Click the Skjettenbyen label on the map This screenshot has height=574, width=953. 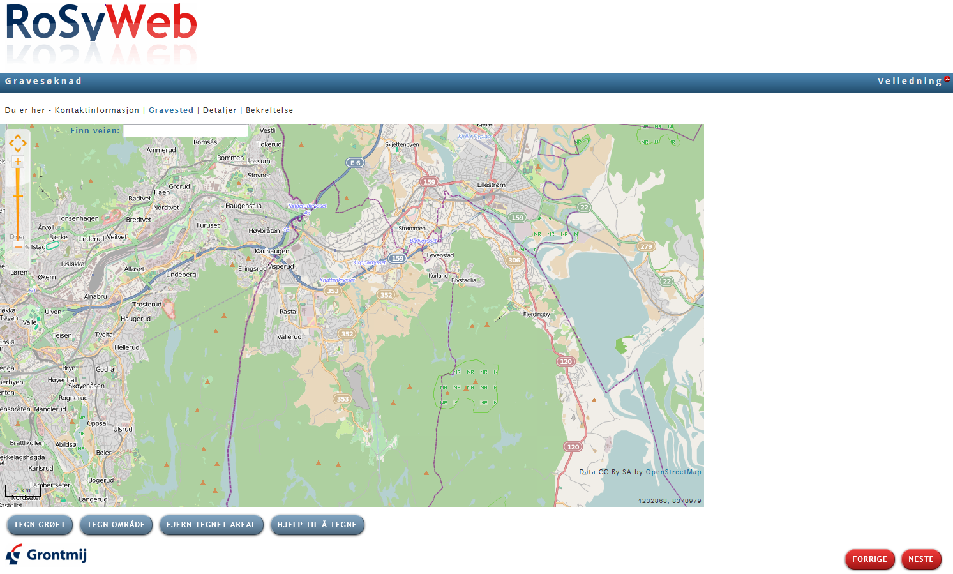(x=402, y=144)
